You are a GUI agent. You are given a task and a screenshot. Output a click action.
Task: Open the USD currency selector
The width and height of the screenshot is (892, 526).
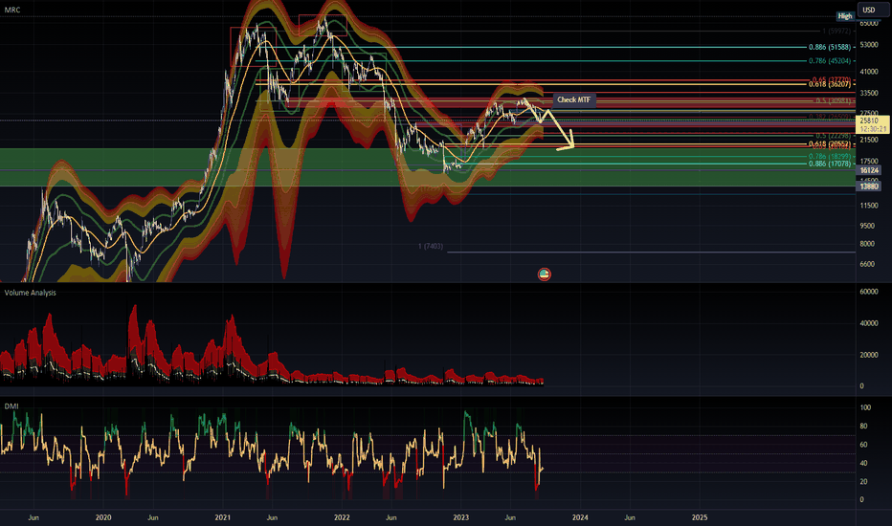[873, 10]
